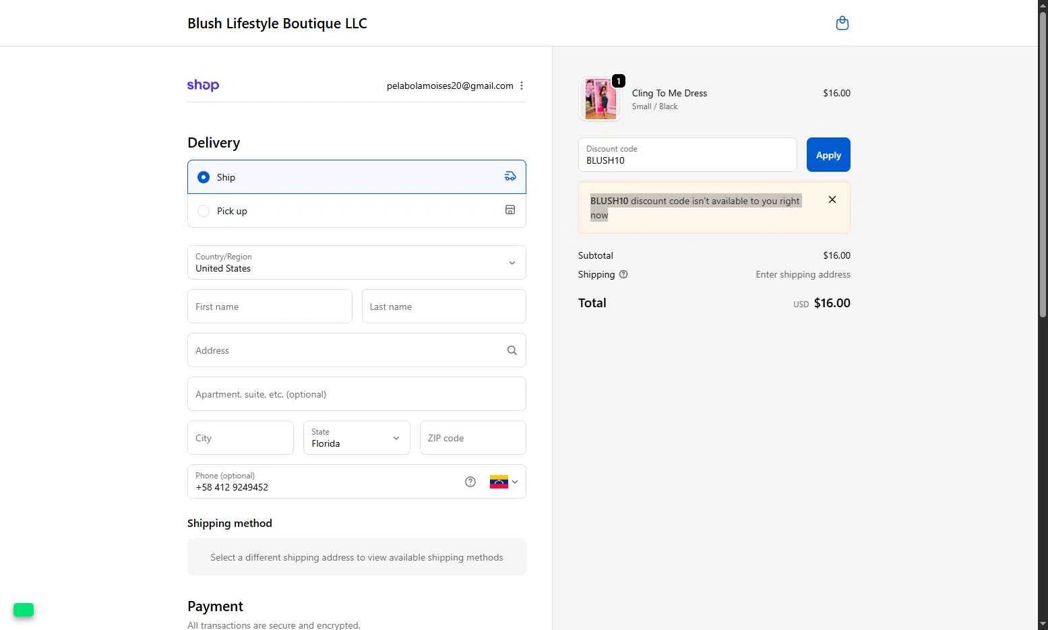The height and width of the screenshot is (630, 1048).
Task: Click the Last name field
Action: pos(444,307)
